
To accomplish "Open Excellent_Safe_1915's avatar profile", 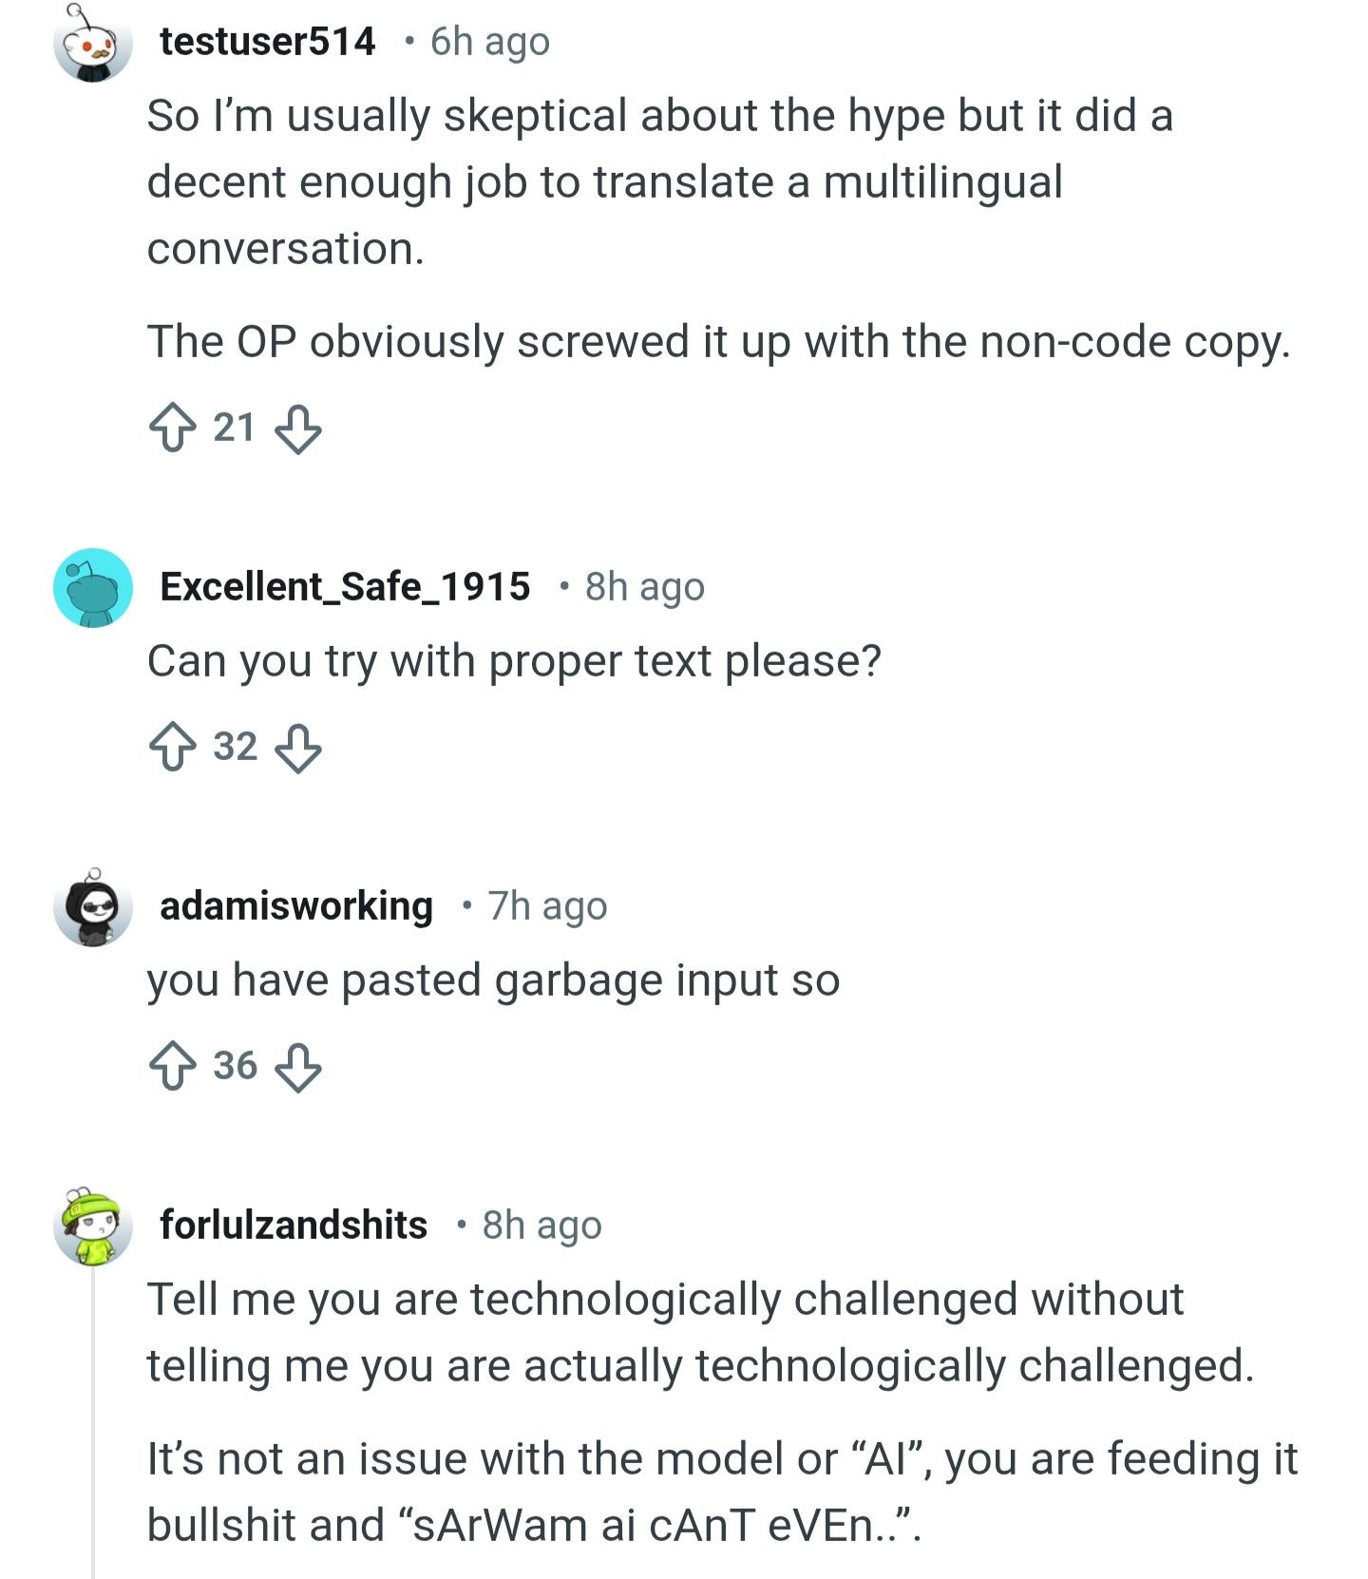I will 92,588.
